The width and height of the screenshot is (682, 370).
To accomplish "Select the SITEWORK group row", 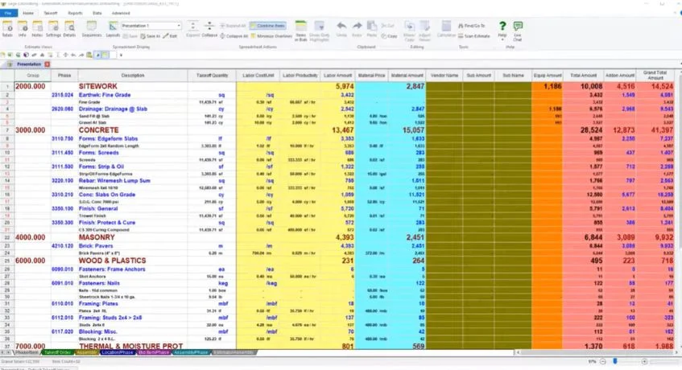I will click(345, 86).
